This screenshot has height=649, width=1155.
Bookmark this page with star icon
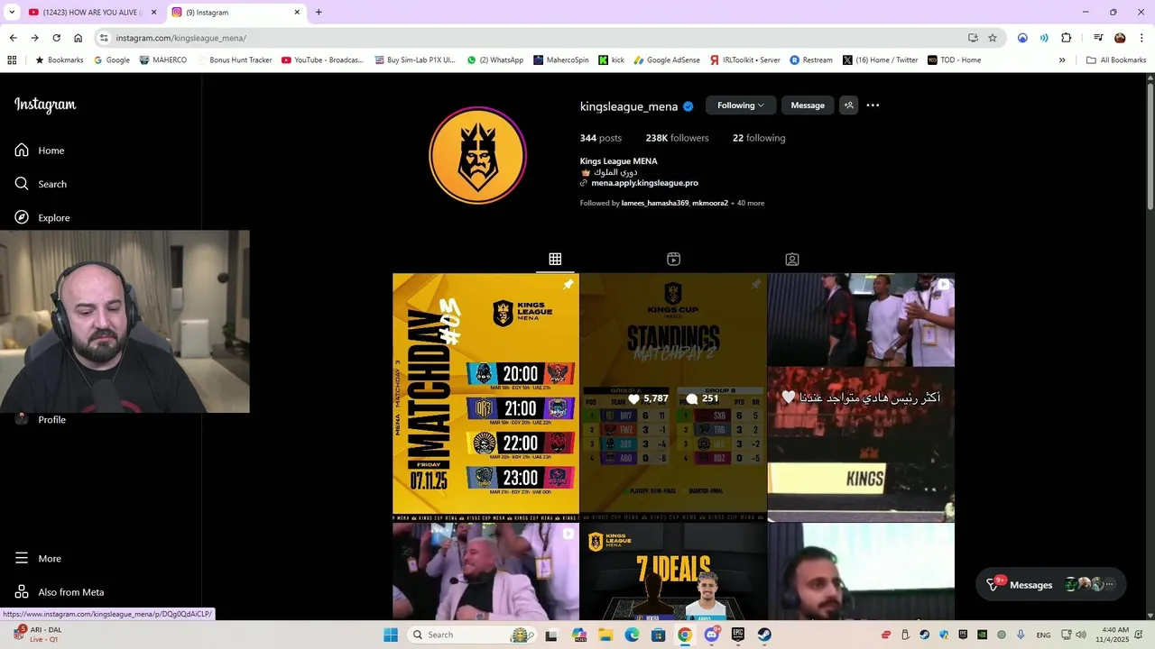(x=993, y=38)
